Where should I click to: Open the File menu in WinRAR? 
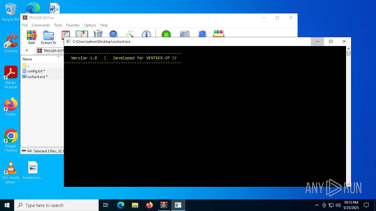click(25, 25)
